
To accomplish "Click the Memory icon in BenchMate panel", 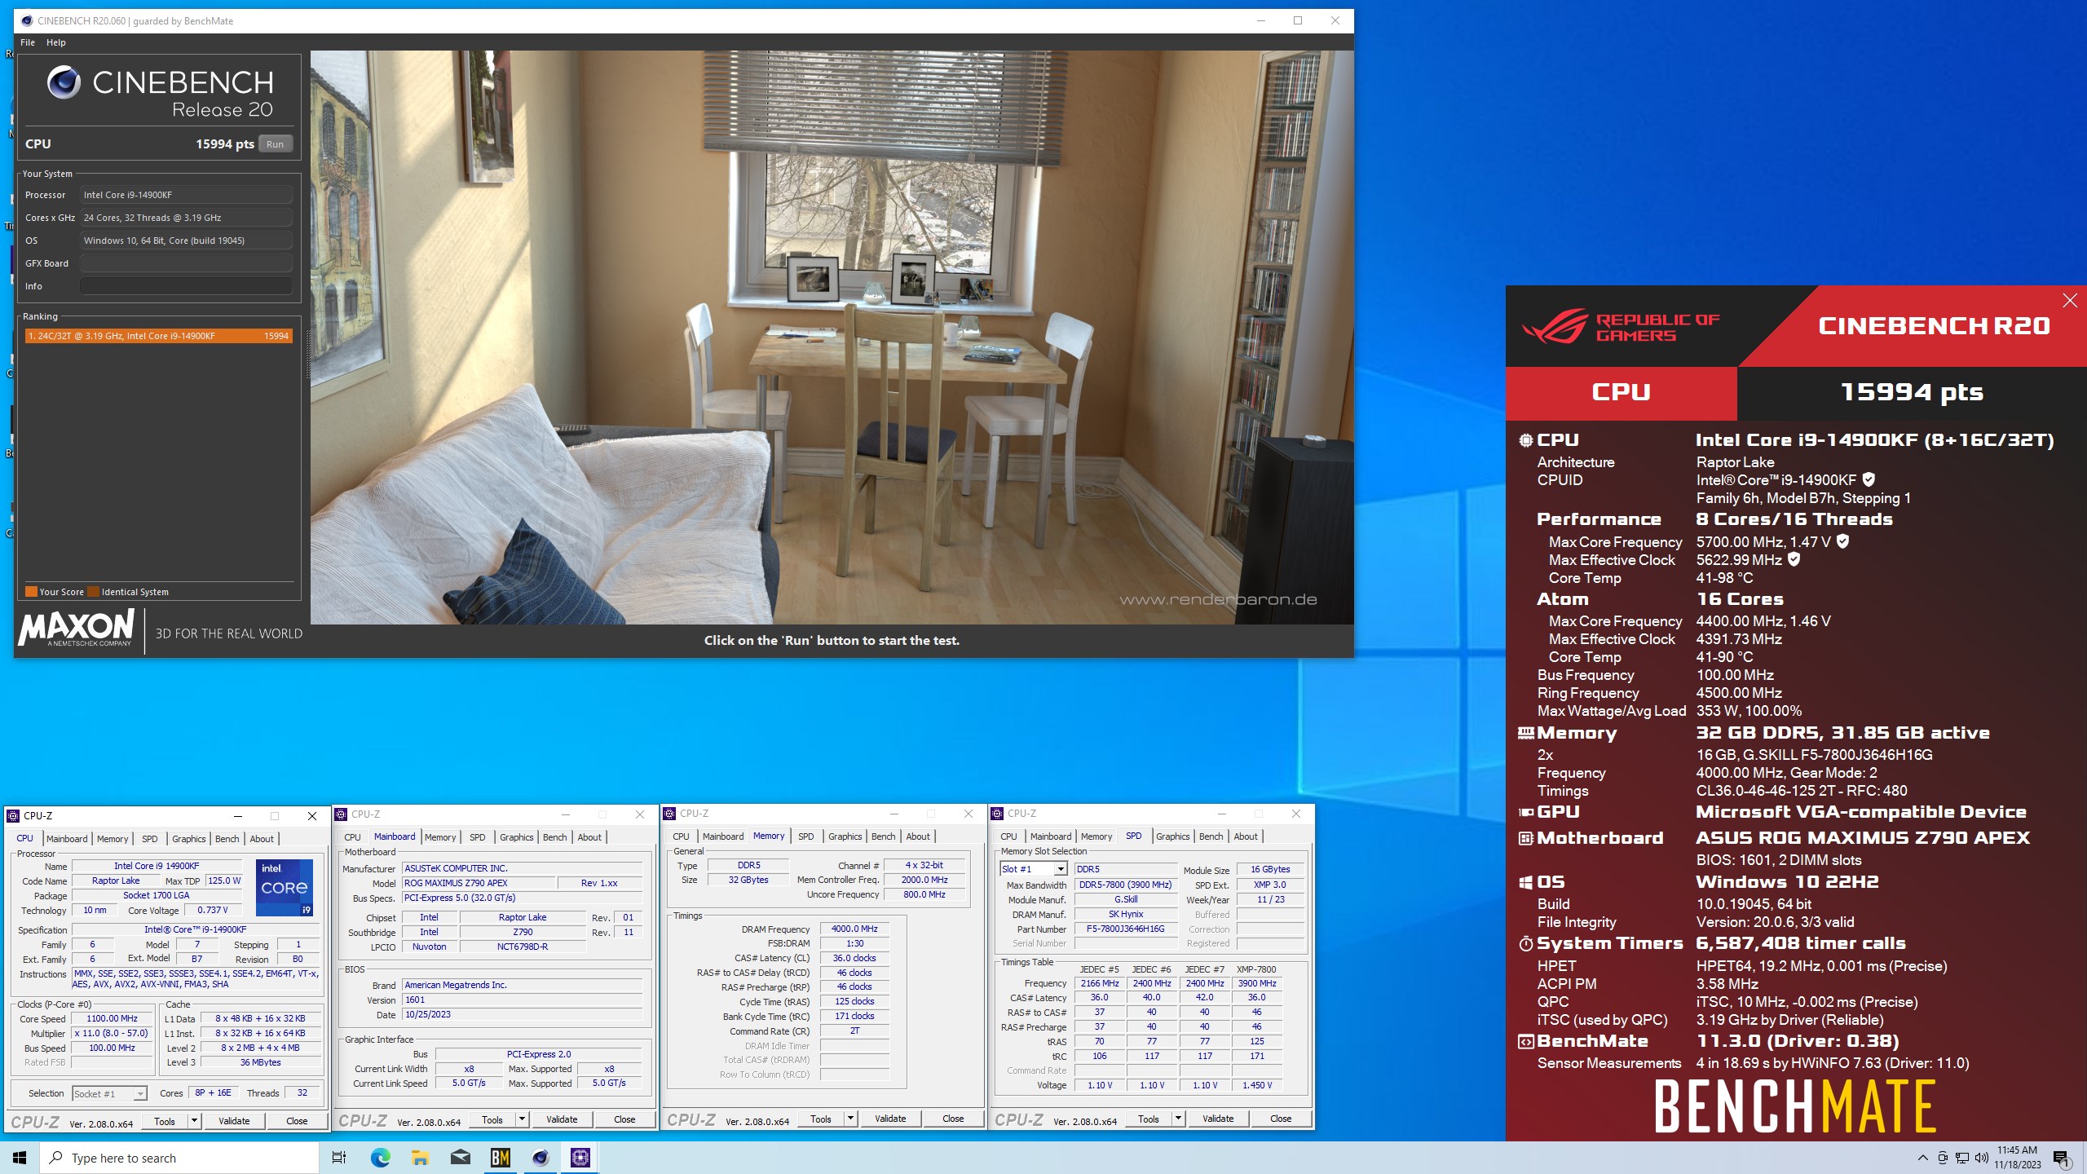I will pos(1525,733).
